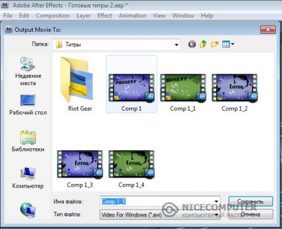The height and width of the screenshot is (229, 282).
Task: Select the Comp 1_3 video file
Action: (80, 169)
